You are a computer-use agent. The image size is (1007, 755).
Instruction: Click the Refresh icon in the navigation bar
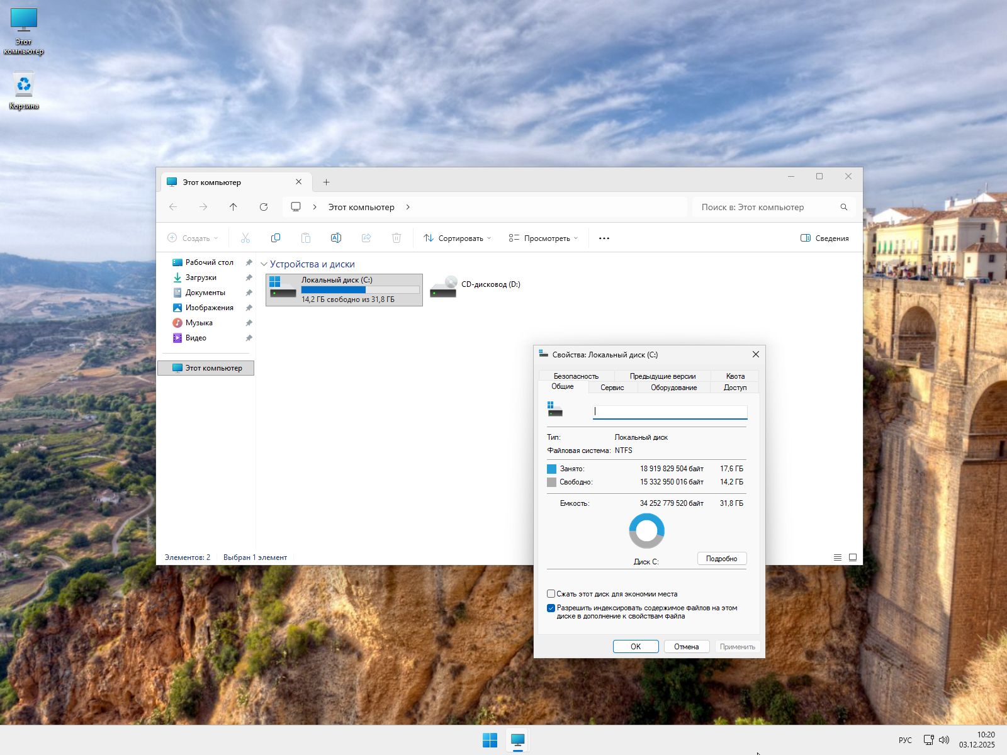(264, 207)
